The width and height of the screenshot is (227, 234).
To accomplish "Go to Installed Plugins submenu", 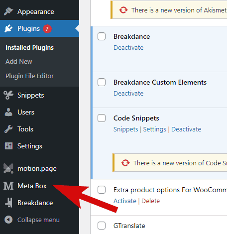I will pyautogui.click(x=29, y=48).
